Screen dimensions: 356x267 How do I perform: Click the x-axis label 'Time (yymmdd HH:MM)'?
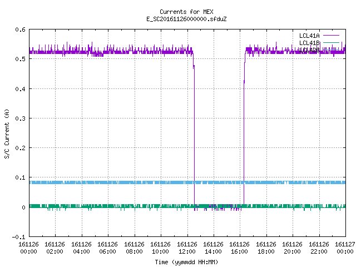pyautogui.click(x=186, y=262)
